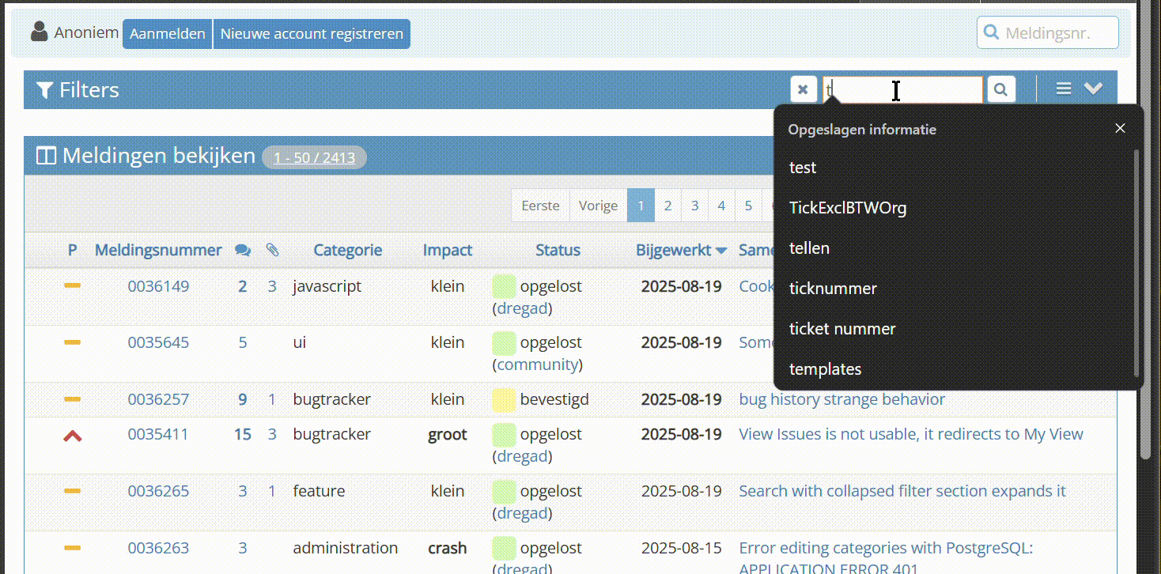The image size is (1161, 574).
Task: Close the saved information suggestion popup
Action: (1120, 128)
